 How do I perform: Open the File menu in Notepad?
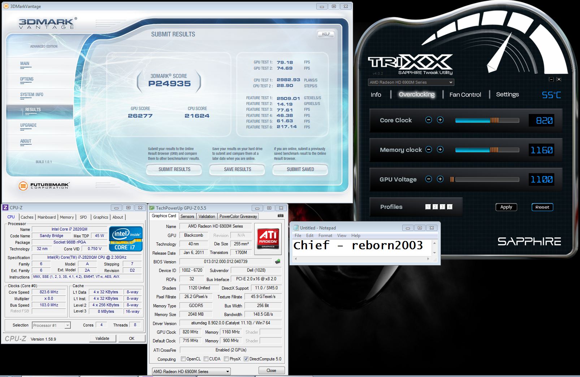tap(298, 236)
